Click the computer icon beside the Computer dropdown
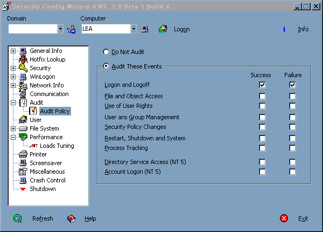Viewport: 323px width, 232px height. click(145, 29)
